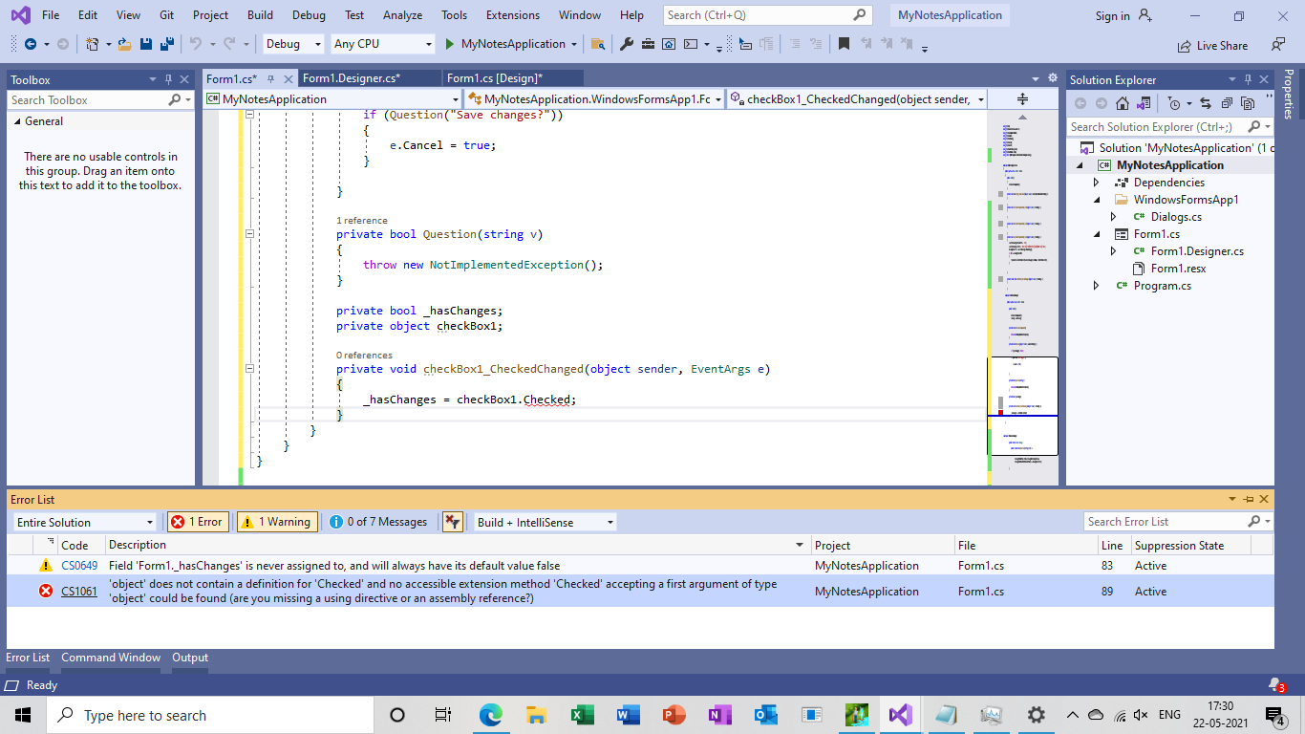The height and width of the screenshot is (734, 1305).
Task: Pin the Toolbox panel with pushpin
Action: pyautogui.click(x=168, y=79)
